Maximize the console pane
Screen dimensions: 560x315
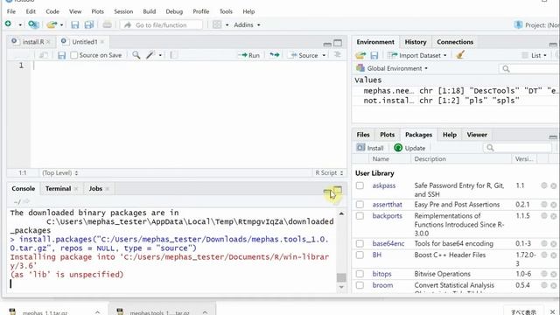point(337,191)
